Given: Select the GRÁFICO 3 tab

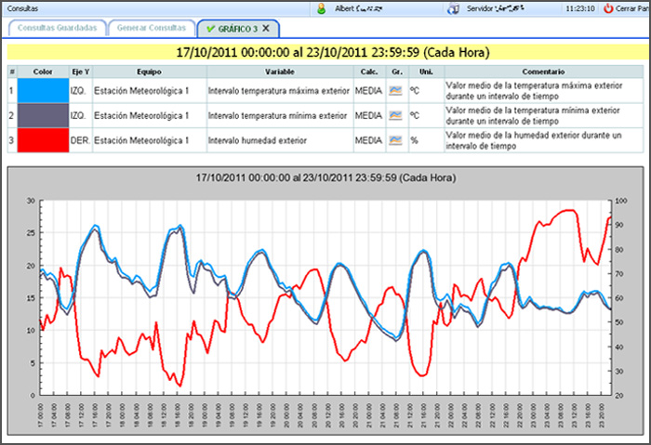Looking at the screenshot, I should 238,29.
